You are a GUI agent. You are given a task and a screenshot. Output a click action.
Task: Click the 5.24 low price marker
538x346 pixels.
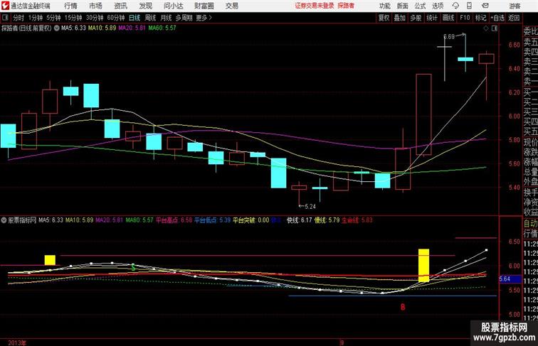[310, 207]
